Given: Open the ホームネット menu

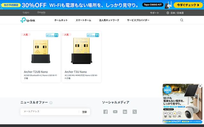Looking at the screenshot, I should (x=61, y=20).
